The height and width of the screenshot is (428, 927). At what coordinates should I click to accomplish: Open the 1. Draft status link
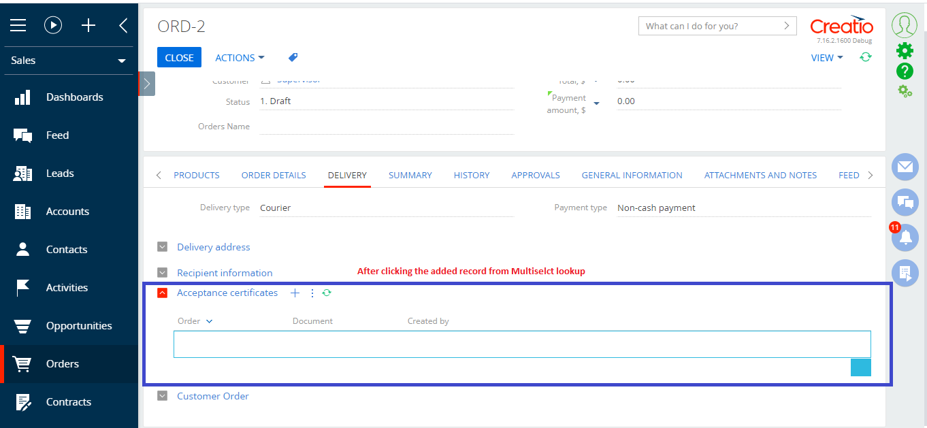(x=276, y=101)
